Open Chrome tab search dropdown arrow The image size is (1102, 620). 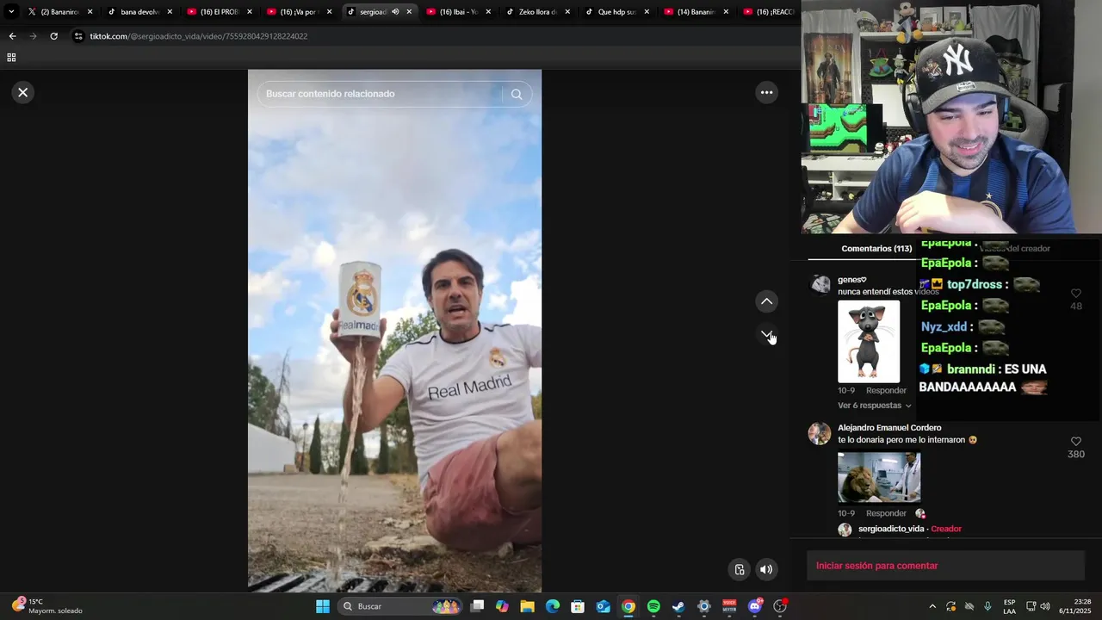pos(11,12)
